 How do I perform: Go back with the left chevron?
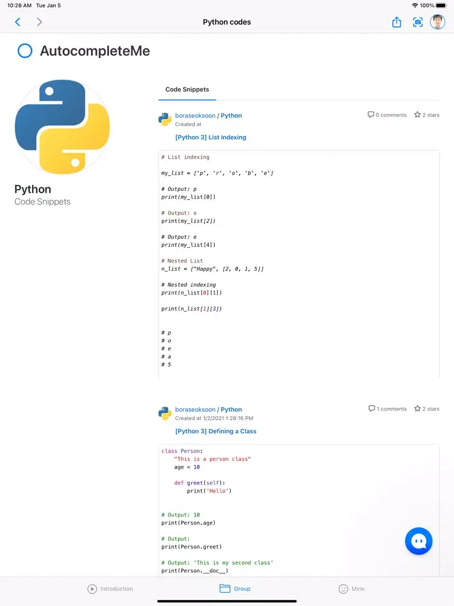[18, 22]
